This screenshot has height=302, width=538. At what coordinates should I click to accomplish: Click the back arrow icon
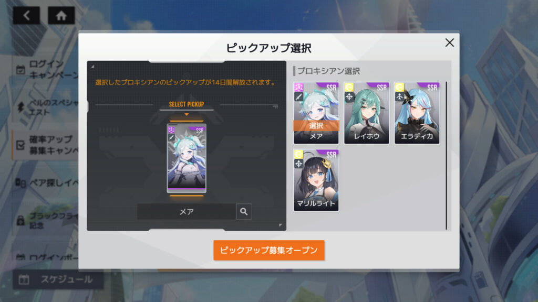tap(26, 15)
